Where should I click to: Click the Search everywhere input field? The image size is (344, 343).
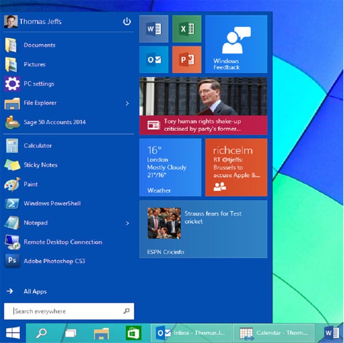point(69,311)
